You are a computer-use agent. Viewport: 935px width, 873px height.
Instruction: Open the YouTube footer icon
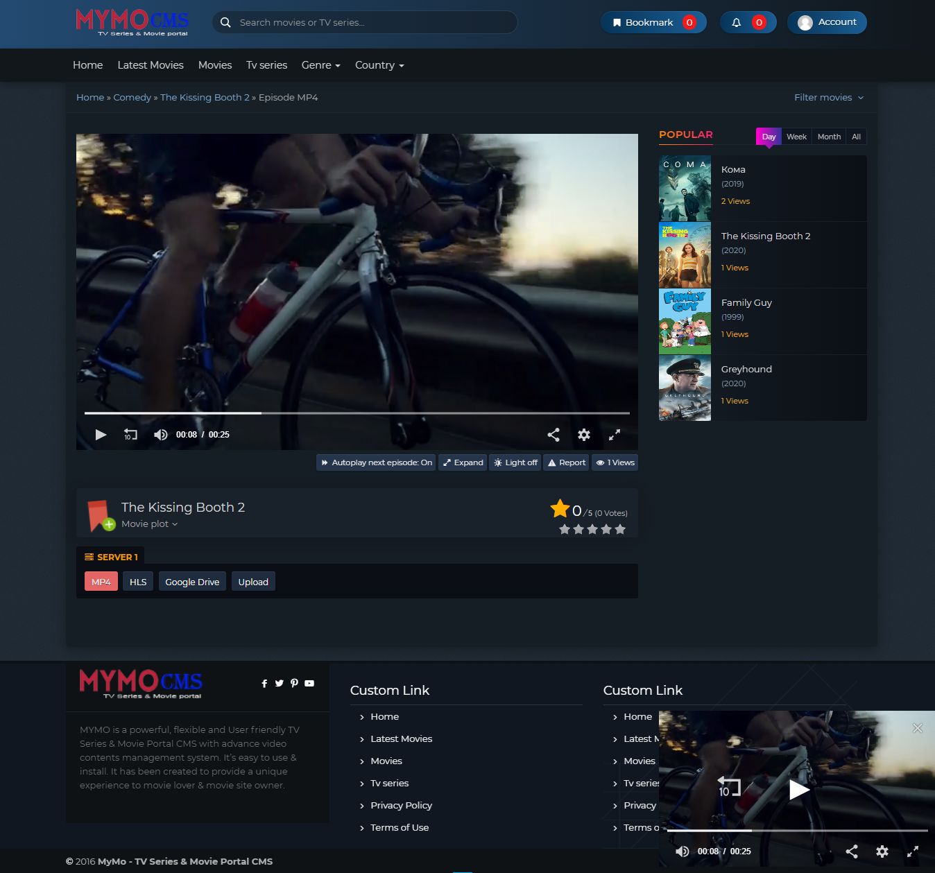pyautogui.click(x=309, y=684)
